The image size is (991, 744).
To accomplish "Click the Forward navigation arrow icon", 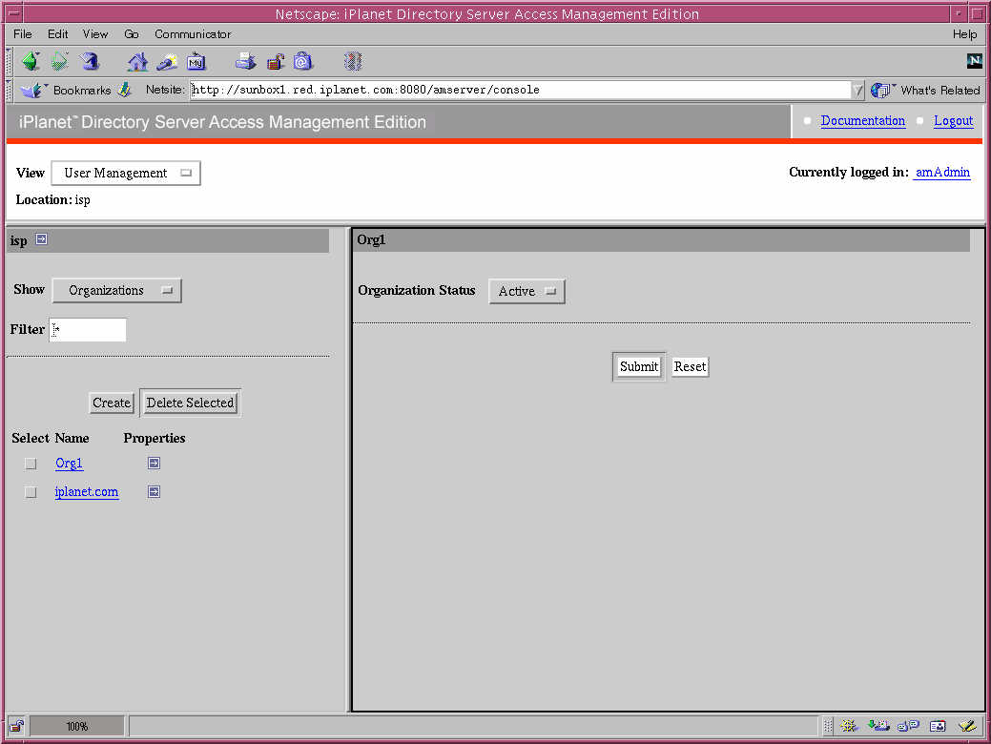I will 59,61.
